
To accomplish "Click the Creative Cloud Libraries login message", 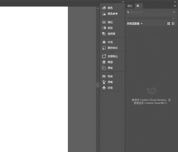I will (x=151, y=102).
